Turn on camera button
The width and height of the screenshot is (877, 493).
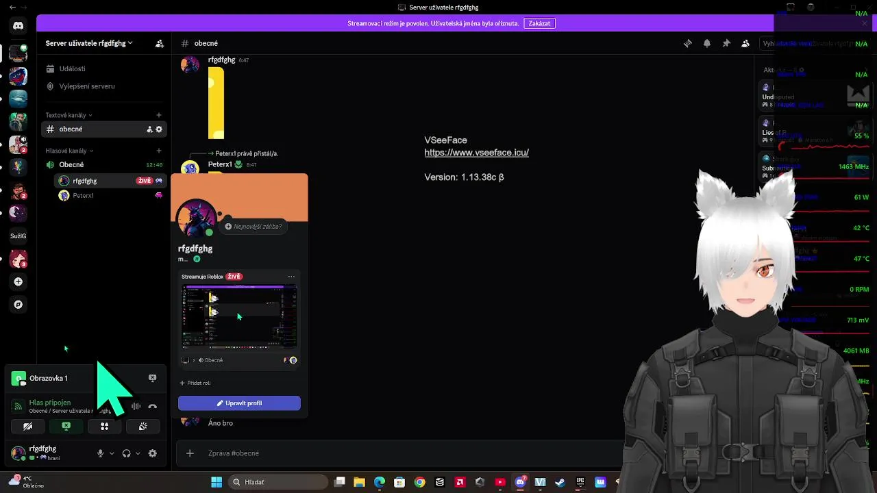pyautogui.click(x=28, y=426)
